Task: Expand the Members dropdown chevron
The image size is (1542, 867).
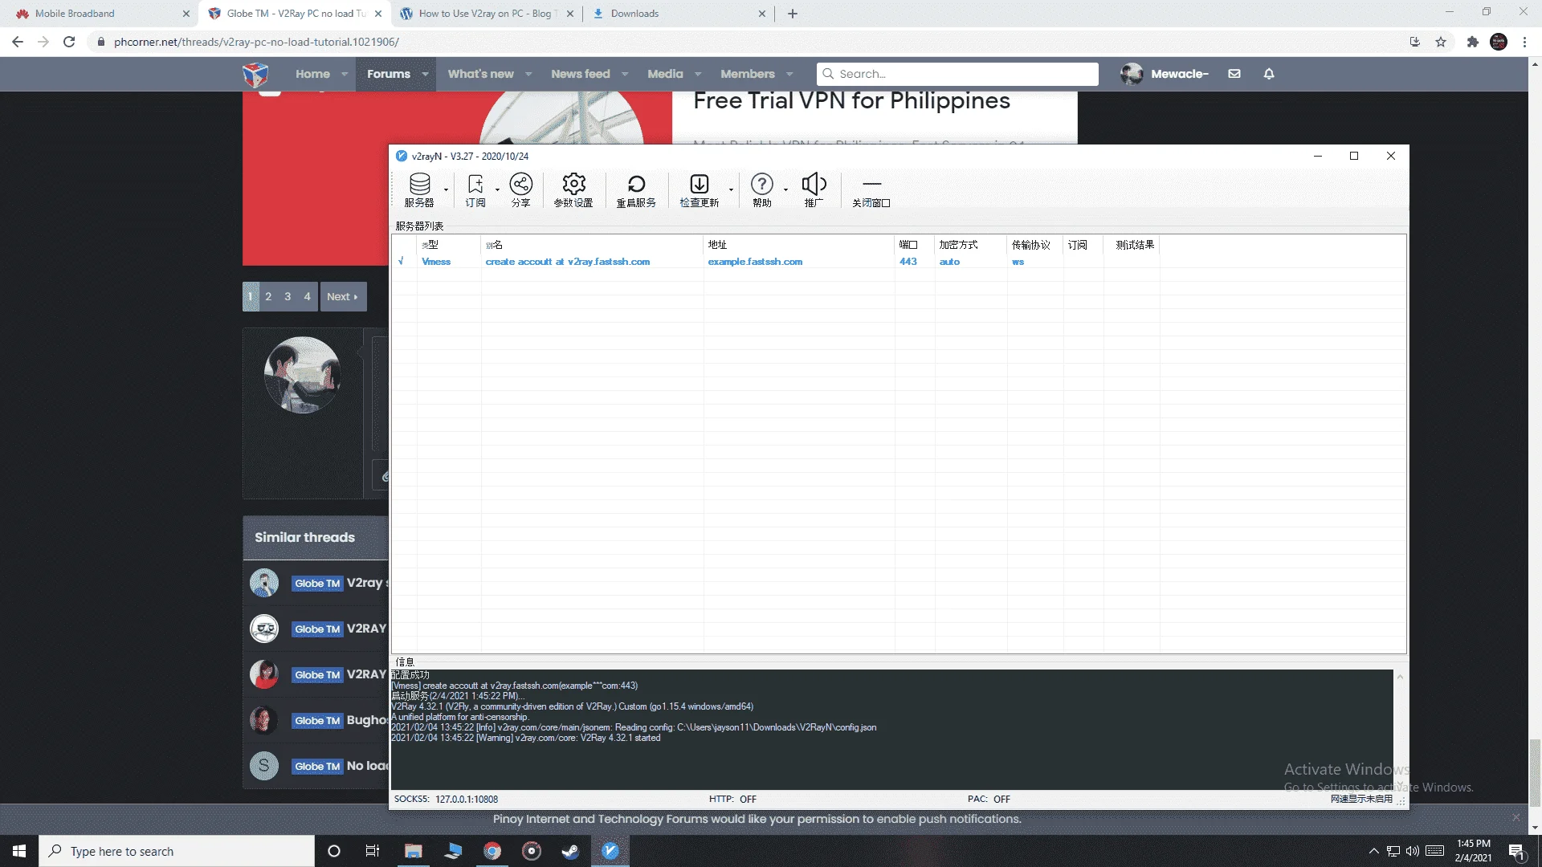Action: pos(789,74)
